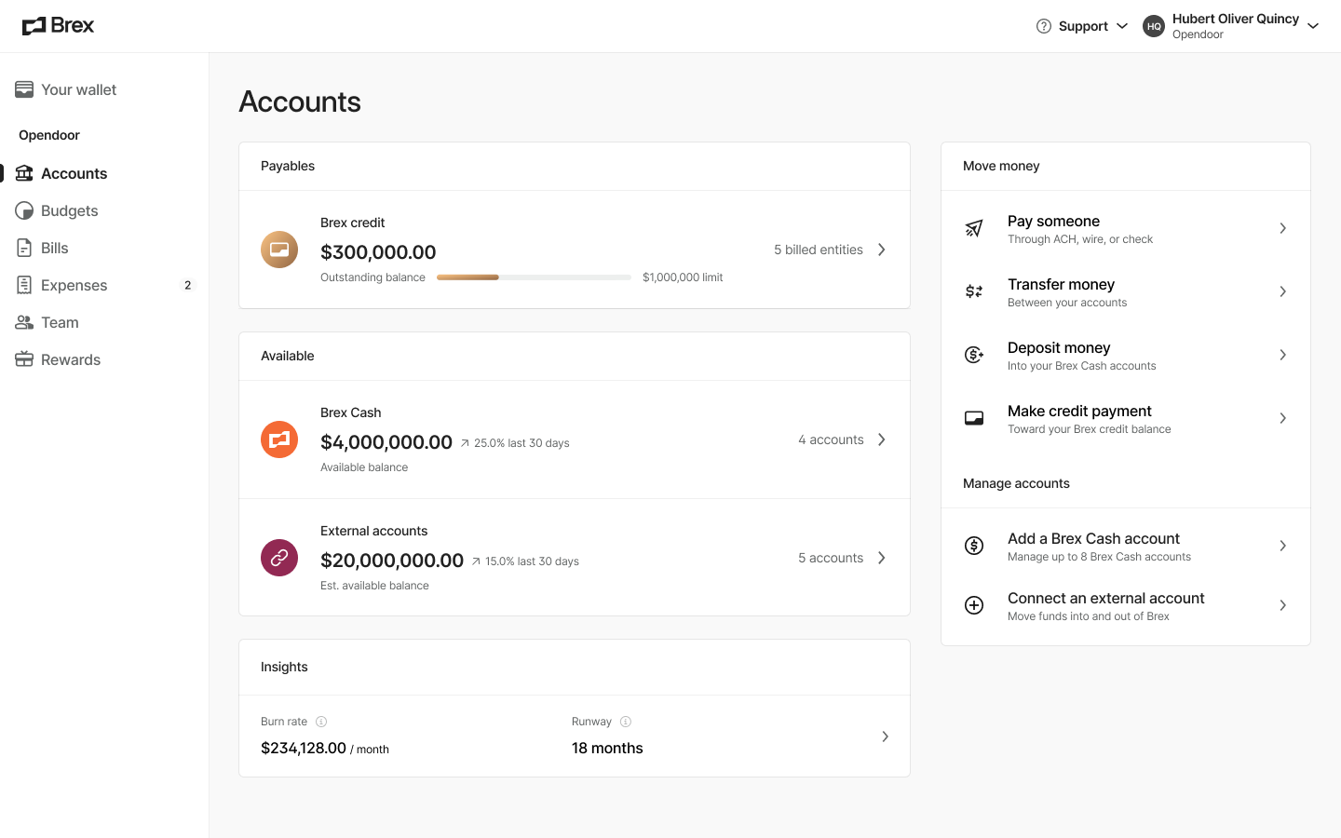Open Add a Brex Cash account

[1126, 546]
